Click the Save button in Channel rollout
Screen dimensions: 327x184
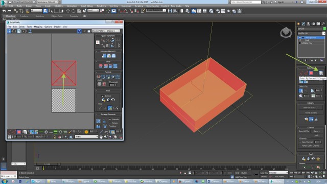tap(317, 131)
